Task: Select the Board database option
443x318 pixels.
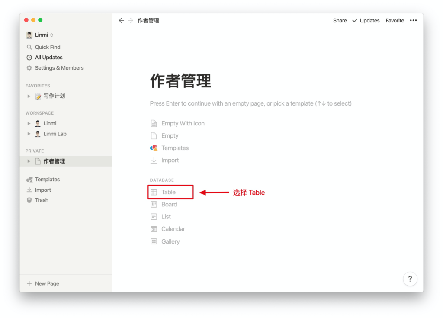Action: [x=169, y=204]
